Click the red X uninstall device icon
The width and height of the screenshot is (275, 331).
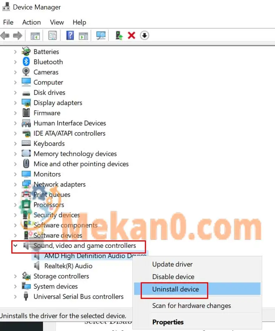[132, 35]
